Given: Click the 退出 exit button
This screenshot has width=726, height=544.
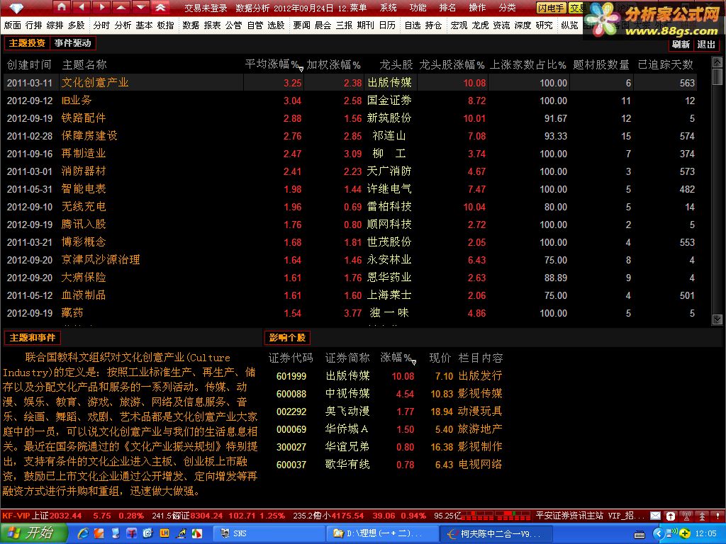Looking at the screenshot, I should pos(706,45).
